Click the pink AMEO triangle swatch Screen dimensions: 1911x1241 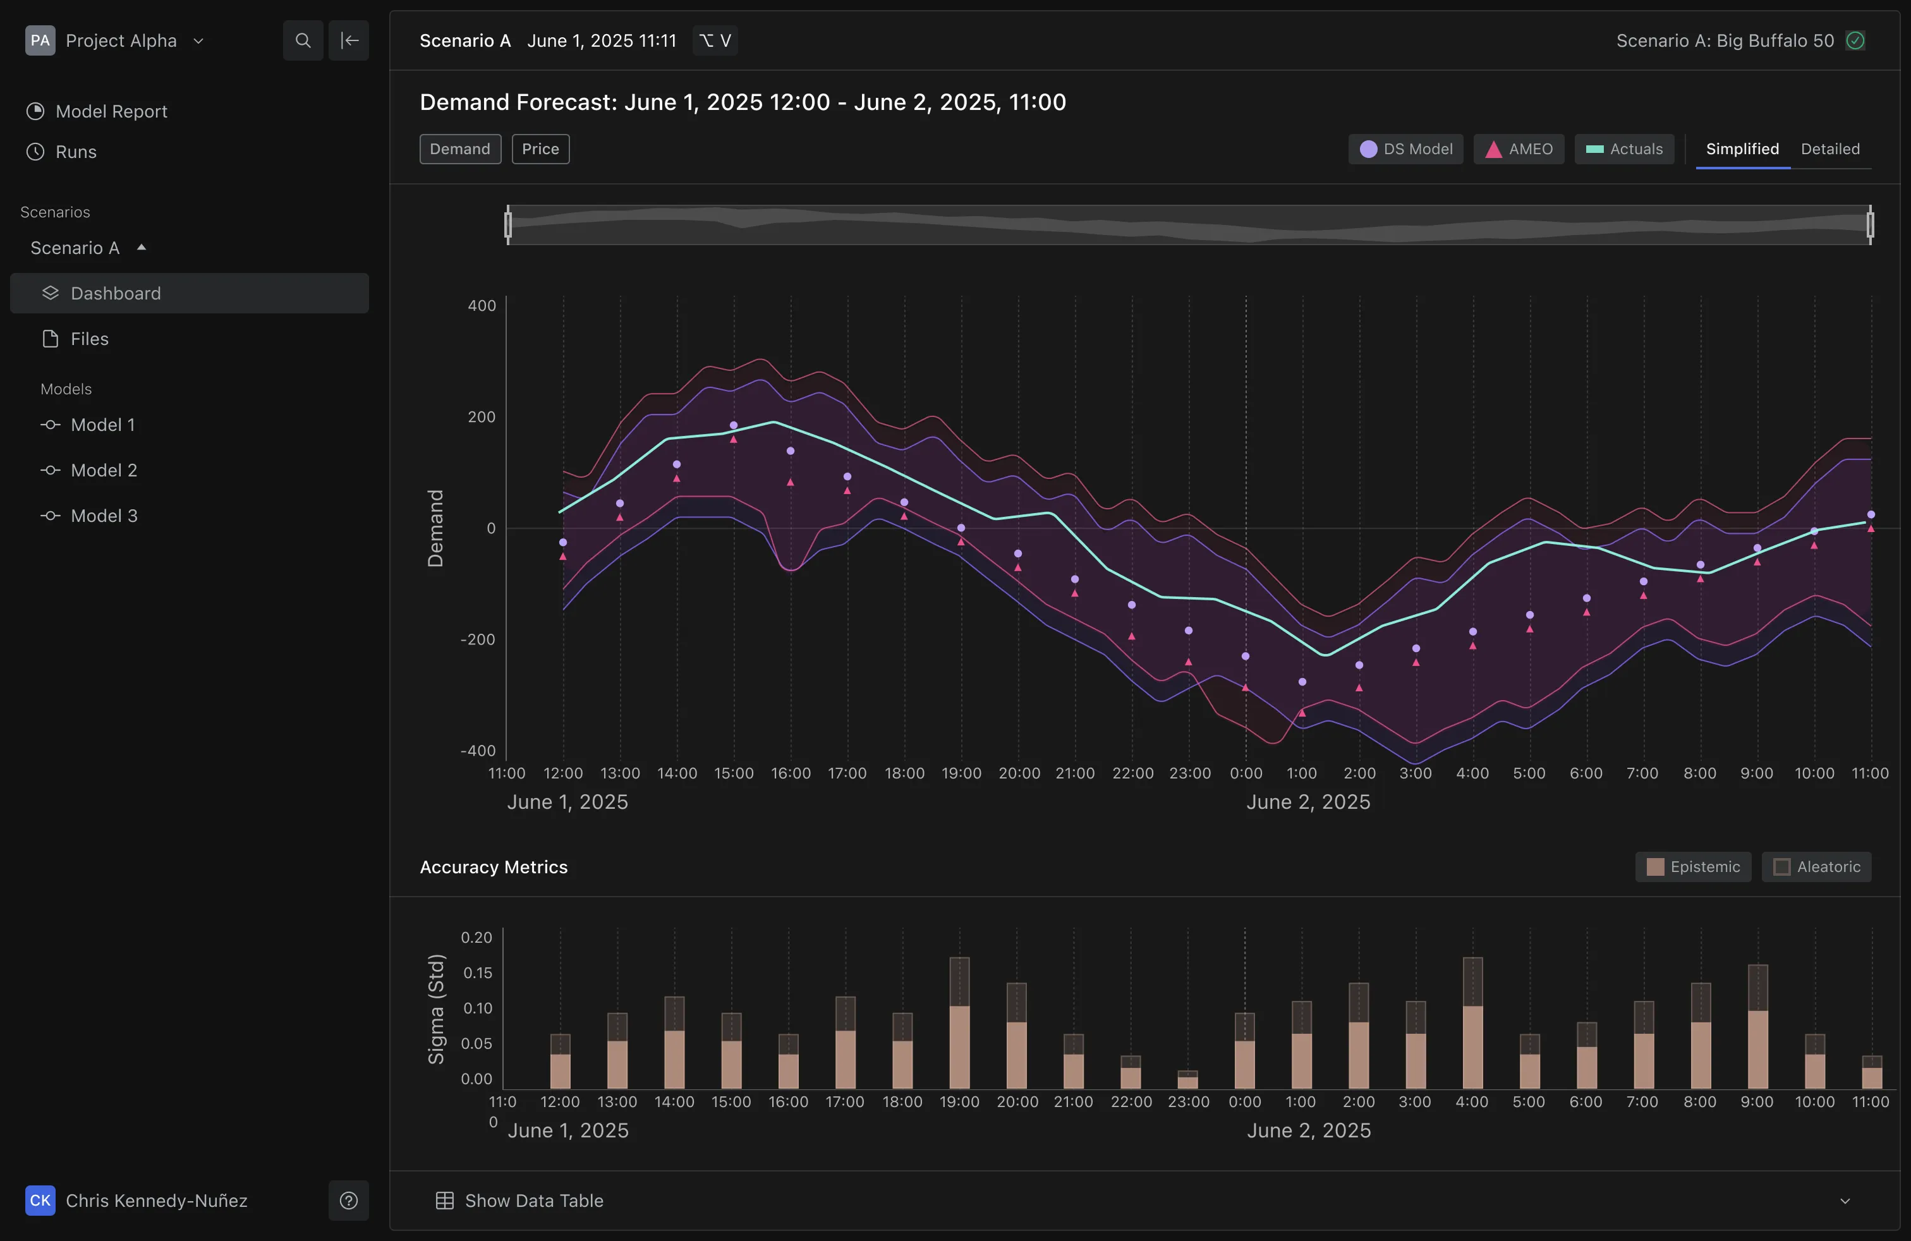[1493, 149]
